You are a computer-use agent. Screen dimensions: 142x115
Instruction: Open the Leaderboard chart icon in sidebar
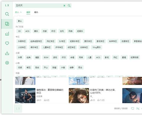[x=7, y=34]
